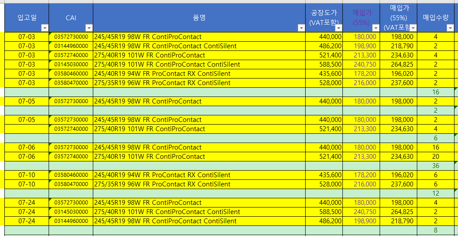458x236 pixels.
Task: Click the 품명 header cell text
Action: tap(199, 18)
